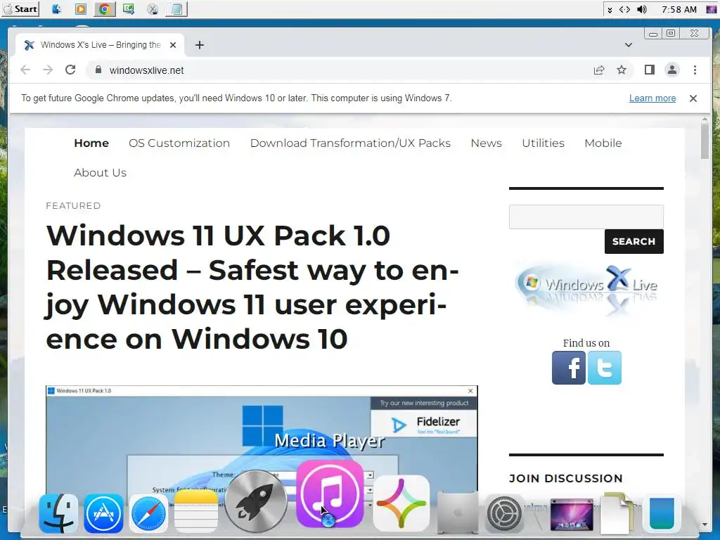Go back to the previous page
Screen dimensions: 720x540
coord(25,70)
